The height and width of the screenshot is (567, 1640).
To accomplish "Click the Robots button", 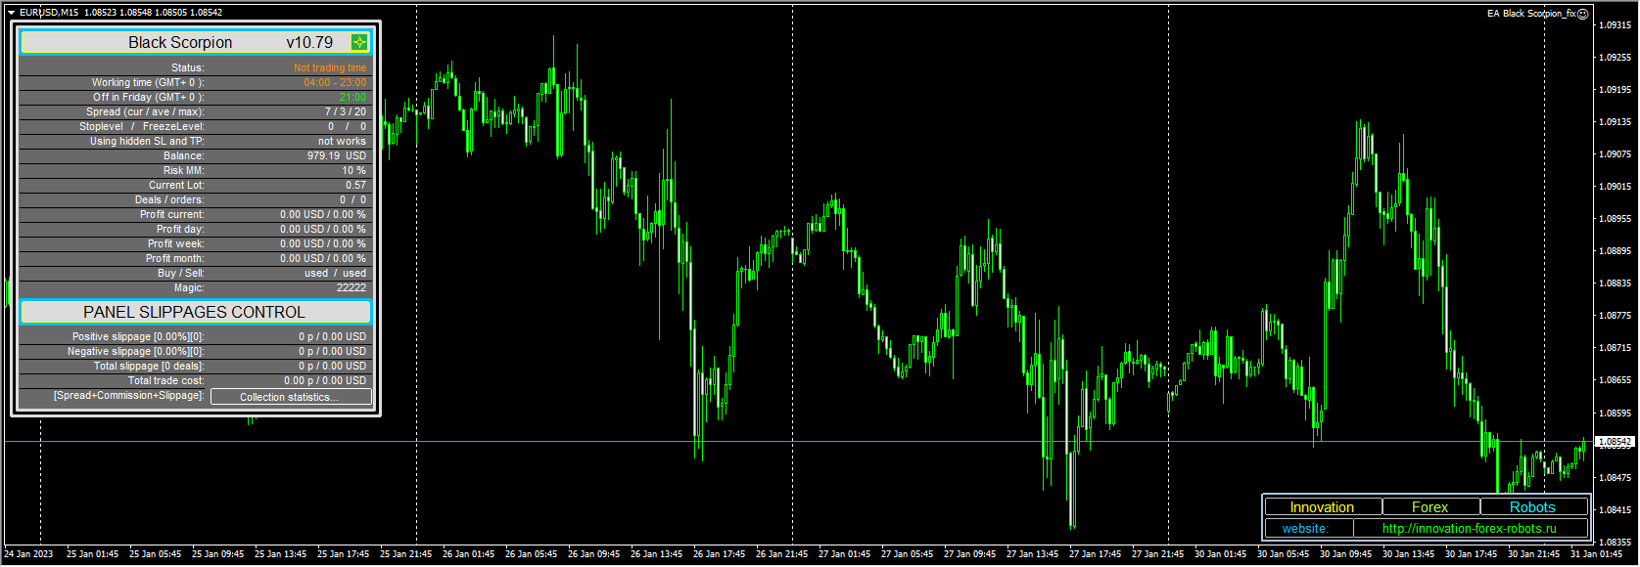I will 1533,507.
